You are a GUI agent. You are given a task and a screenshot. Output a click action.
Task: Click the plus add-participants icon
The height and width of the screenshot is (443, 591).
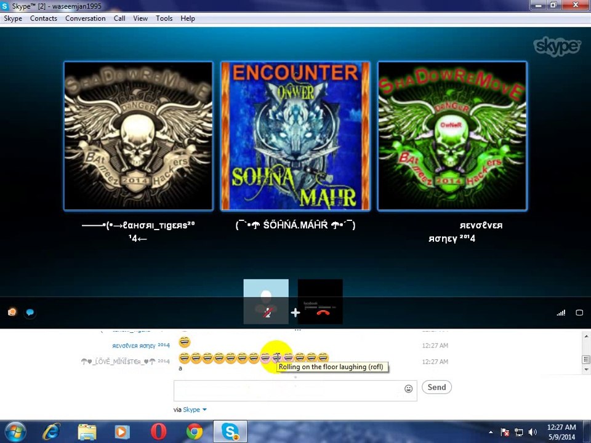tap(295, 313)
